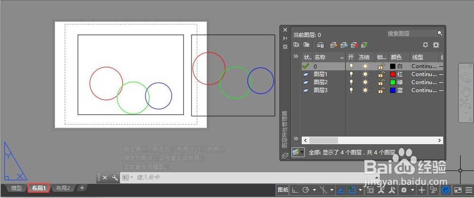Freeze layer 图层1 with sun icon
The height and width of the screenshot is (198, 474).
pyautogui.click(x=365, y=74)
